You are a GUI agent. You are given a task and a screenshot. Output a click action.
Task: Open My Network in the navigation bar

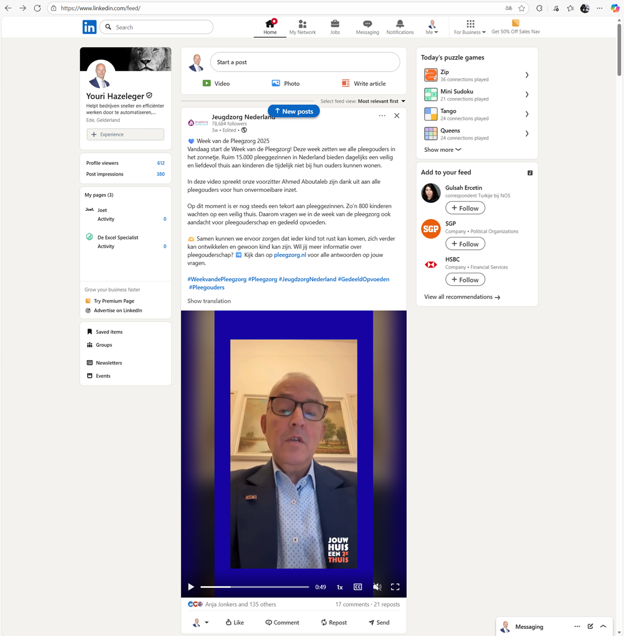302,27
